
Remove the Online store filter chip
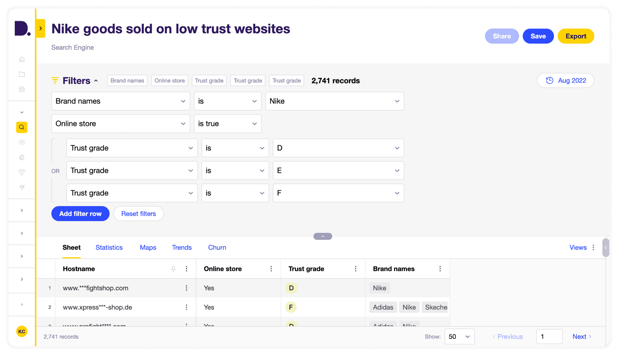(x=170, y=80)
